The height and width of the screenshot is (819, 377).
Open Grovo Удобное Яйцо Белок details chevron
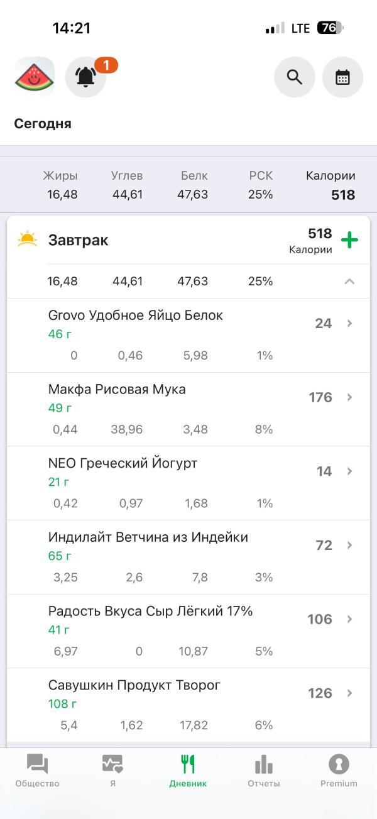[x=350, y=324]
